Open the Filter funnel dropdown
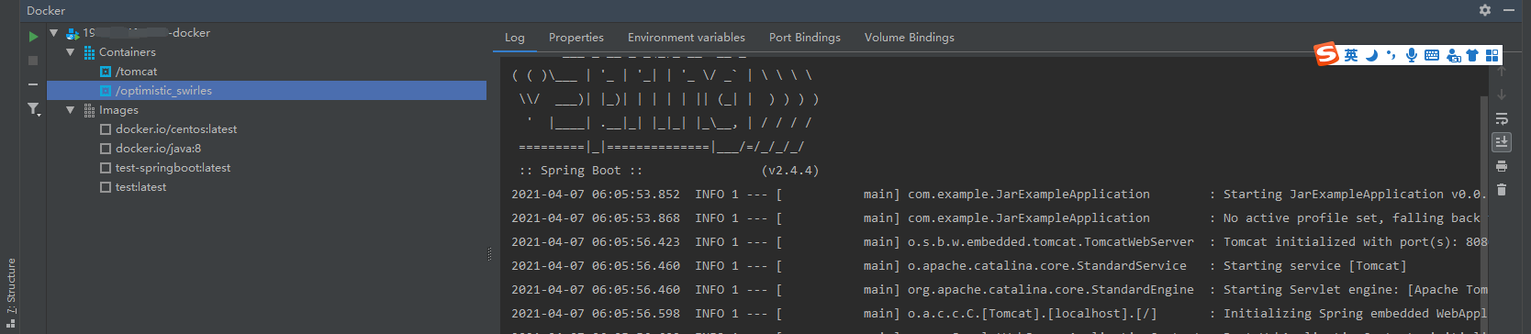The width and height of the screenshot is (1531, 334). pyautogui.click(x=34, y=109)
